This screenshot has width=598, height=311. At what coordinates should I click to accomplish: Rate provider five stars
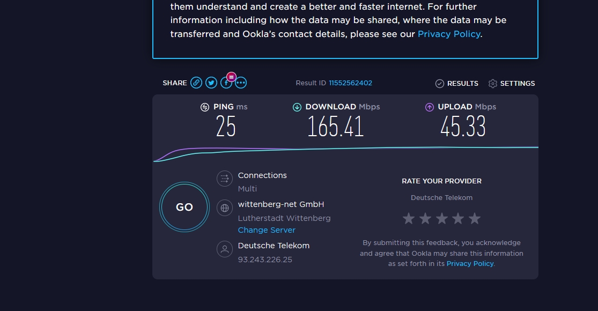click(475, 218)
